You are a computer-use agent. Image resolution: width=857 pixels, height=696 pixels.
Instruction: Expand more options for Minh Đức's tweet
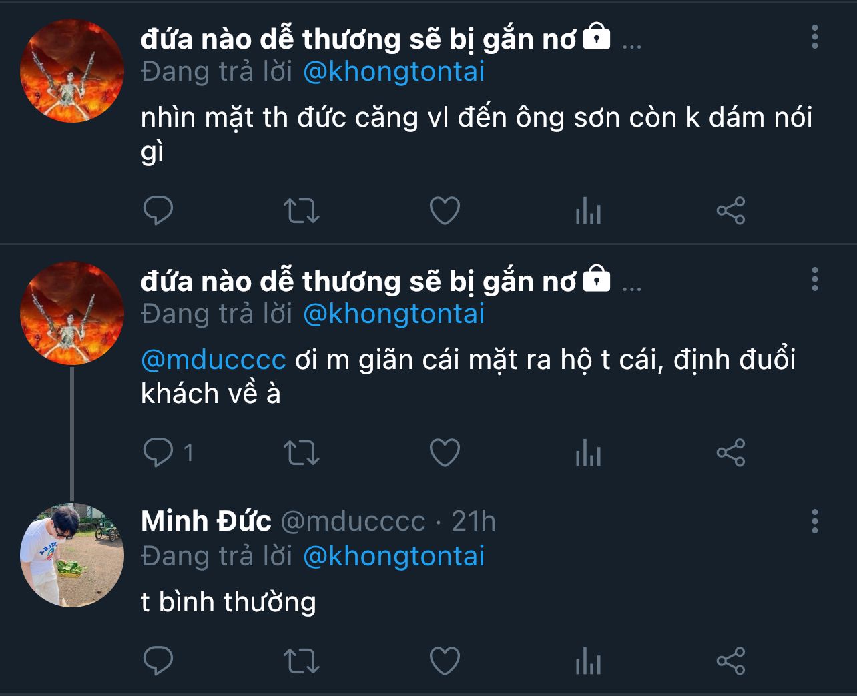[814, 520]
